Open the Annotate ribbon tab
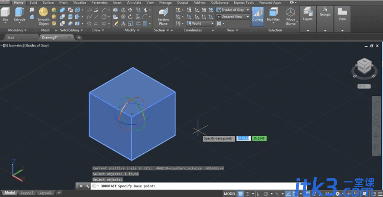Image resolution: width=383 pixels, height=197 pixels. [134, 2]
